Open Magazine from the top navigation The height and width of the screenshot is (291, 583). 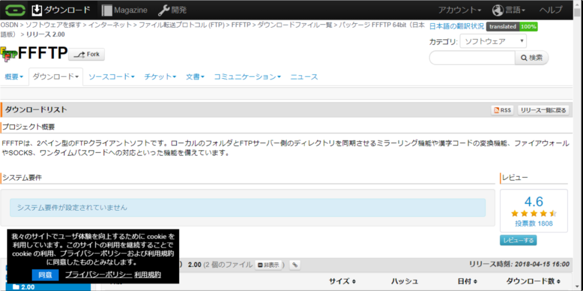[125, 10]
